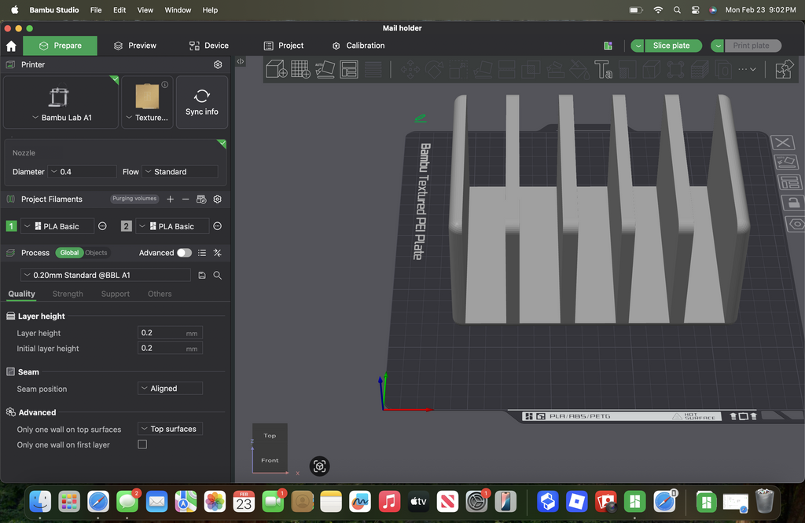Go to the Preview tab
Screen dimensions: 805x523
tap(135, 46)
